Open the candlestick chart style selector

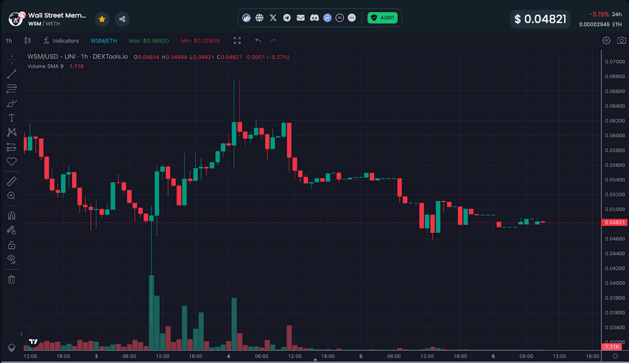pyautogui.click(x=28, y=40)
